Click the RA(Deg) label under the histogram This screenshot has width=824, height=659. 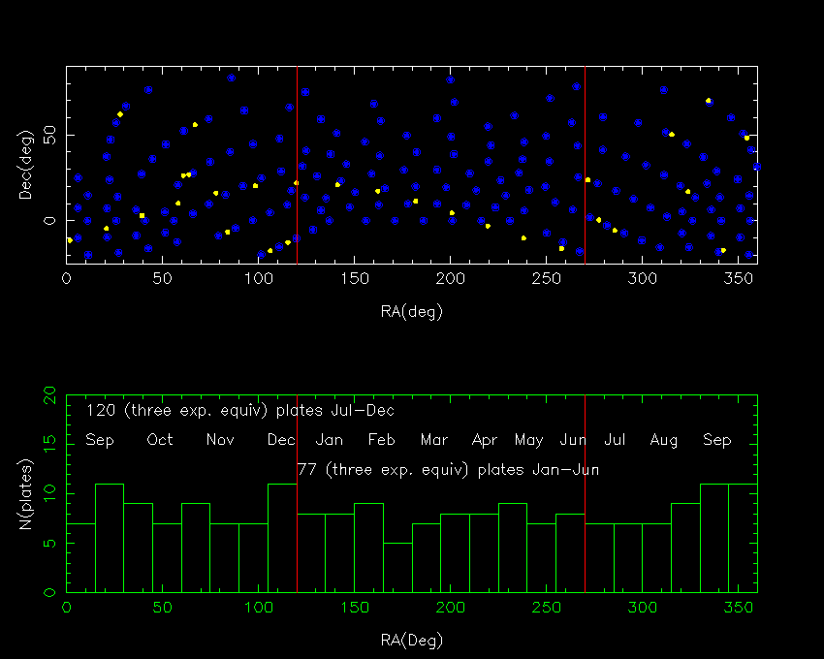(412, 640)
